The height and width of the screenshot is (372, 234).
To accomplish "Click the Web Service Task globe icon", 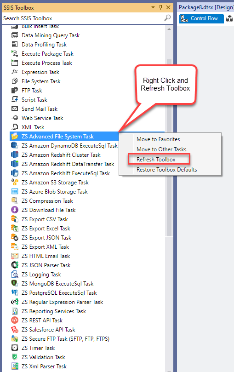I will 15,118.
